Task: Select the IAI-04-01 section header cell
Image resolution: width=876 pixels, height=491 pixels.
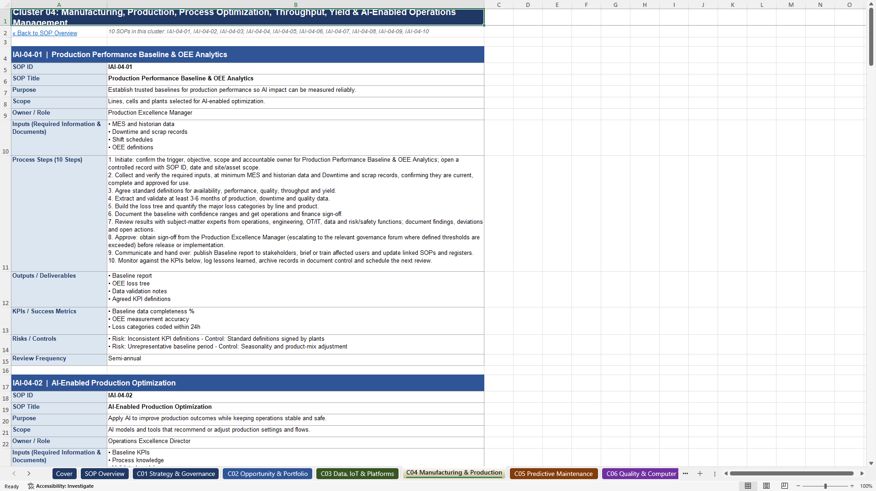Action: (247, 55)
